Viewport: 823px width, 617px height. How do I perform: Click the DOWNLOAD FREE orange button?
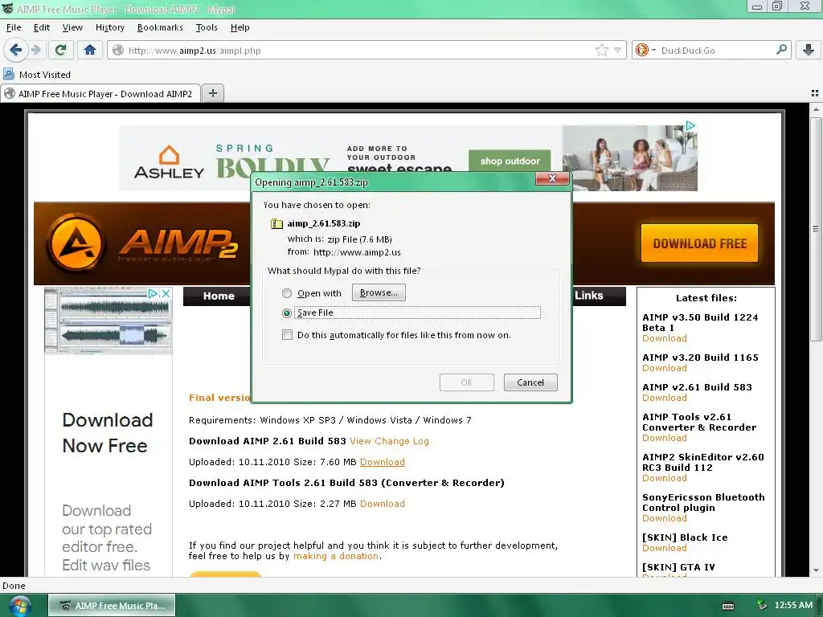[699, 243]
